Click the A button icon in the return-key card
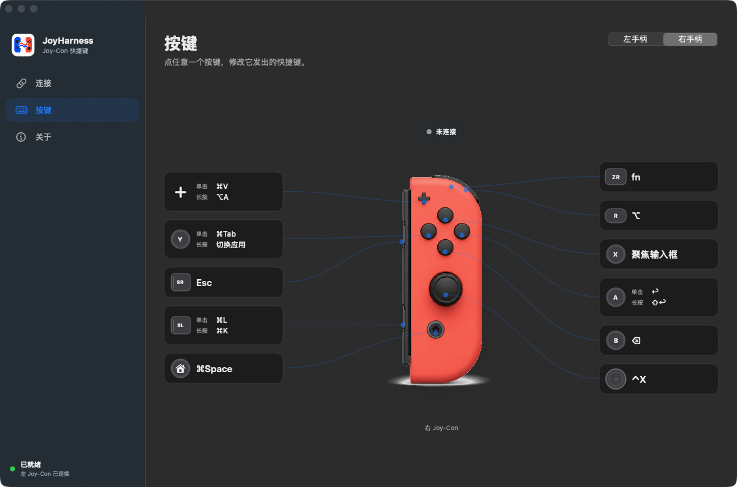 pyautogui.click(x=616, y=297)
